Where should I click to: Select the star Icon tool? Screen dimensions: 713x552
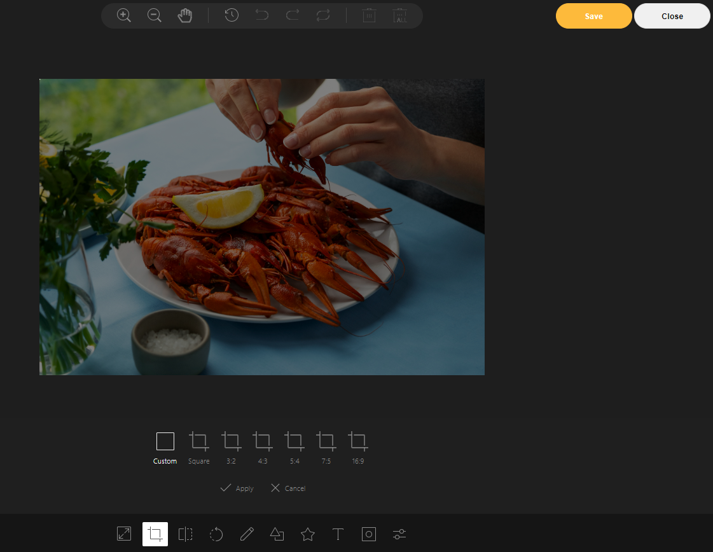[308, 534]
